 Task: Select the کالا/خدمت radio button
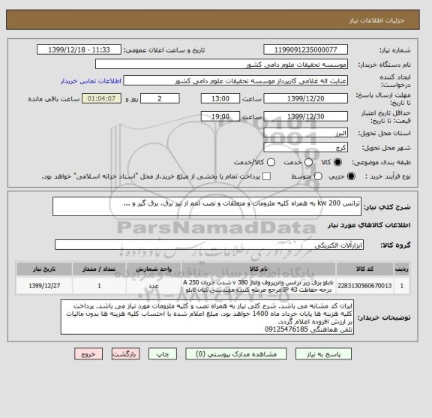point(271,162)
